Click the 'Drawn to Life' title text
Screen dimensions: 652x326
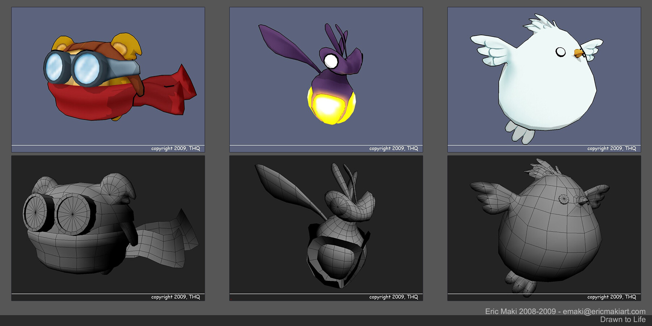pos(623,319)
